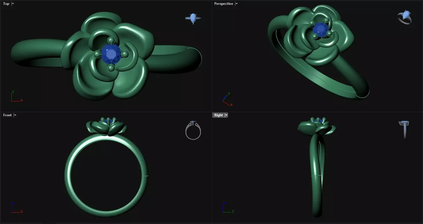423x224 pixels.
Task: Click the front-view grey ring thumbnail
Action: click(x=193, y=130)
